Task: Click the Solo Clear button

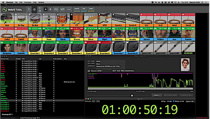Action: [x=56, y=9]
